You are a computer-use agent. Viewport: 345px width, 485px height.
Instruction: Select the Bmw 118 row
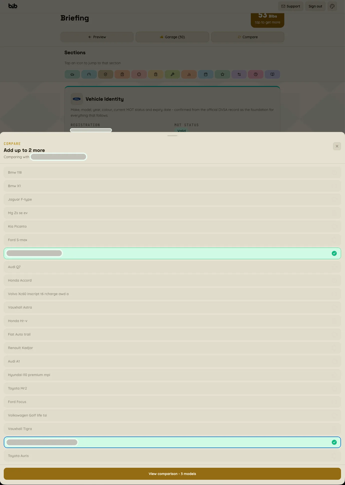click(x=172, y=172)
